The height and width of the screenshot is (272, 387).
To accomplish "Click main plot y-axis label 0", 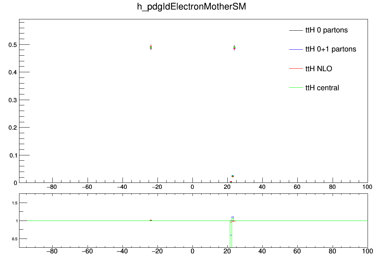I will click(15, 183).
